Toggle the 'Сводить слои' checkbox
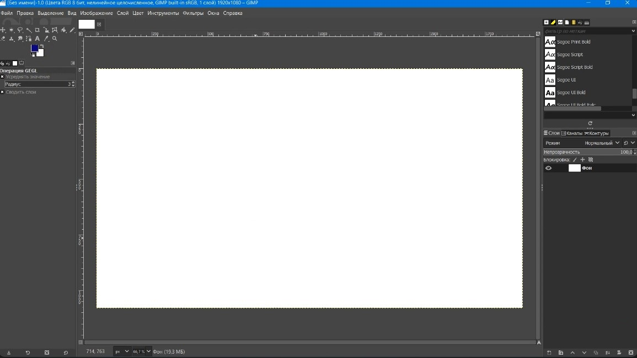 point(2,92)
